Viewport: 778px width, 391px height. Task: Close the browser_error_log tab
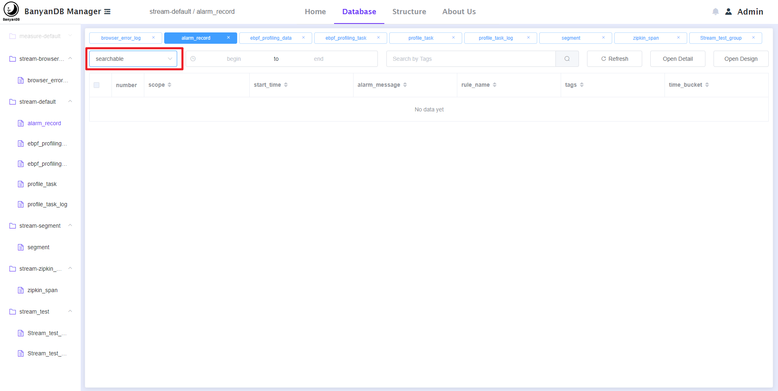click(x=153, y=38)
